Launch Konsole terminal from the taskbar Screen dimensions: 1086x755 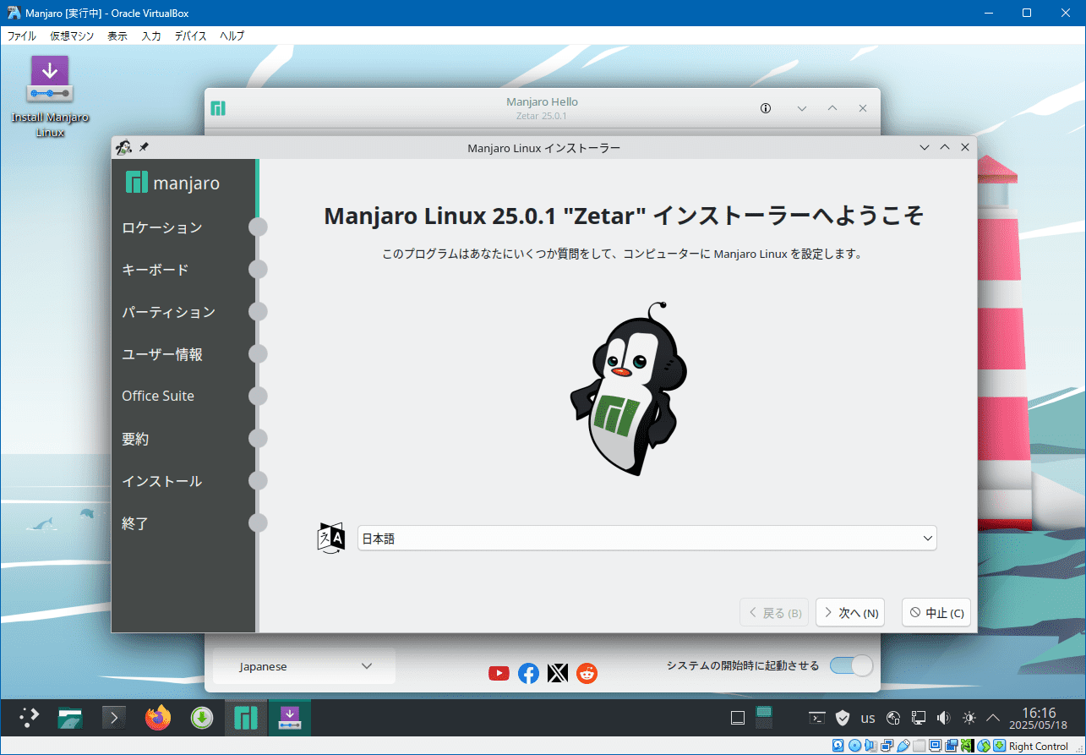click(x=114, y=719)
